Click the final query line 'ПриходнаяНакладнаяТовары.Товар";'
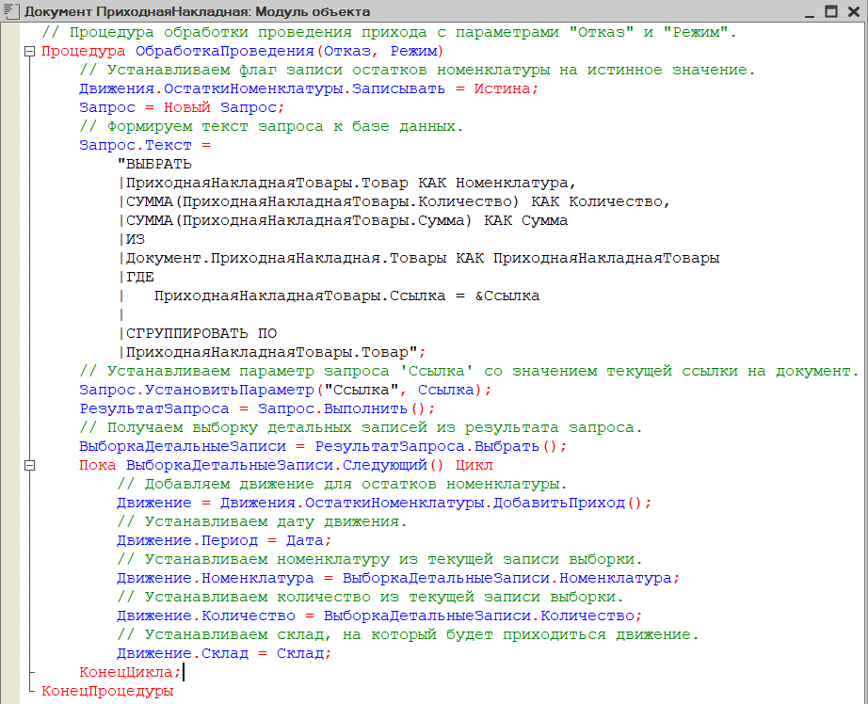This screenshot has height=704, width=868. [x=273, y=353]
